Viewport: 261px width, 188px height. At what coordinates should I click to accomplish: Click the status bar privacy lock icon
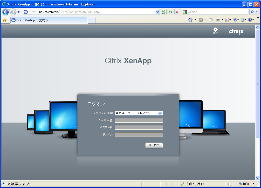(x=230, y=184)
